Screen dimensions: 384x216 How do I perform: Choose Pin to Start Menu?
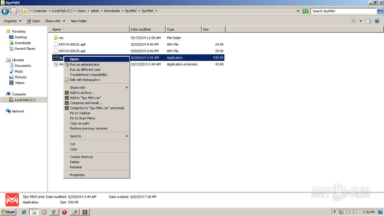click(x=97, y=118)
